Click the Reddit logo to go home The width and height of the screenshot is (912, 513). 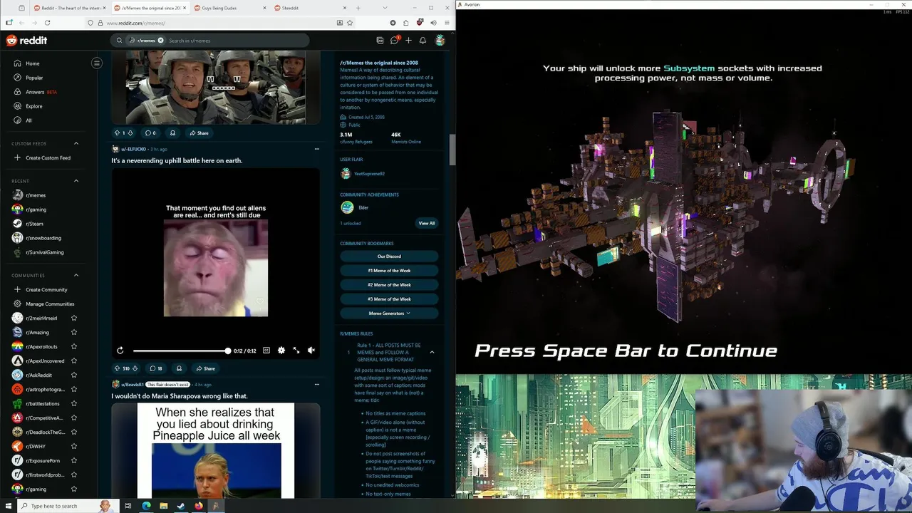click(26, 41)
